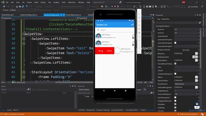Open the feedback icon beside Live Share

[202, 6]
